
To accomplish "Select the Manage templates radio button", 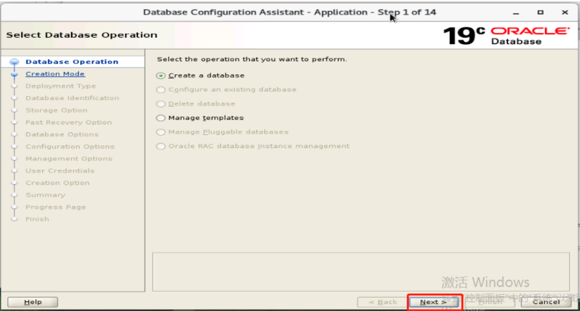I will [x=161, y=118].
